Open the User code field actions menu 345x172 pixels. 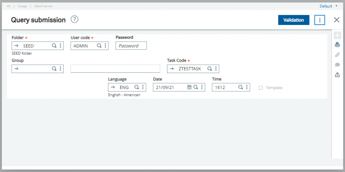105,45
